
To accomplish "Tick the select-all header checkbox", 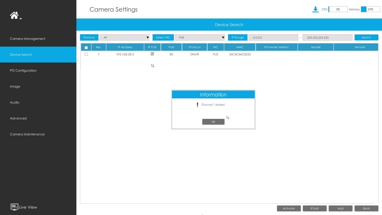I will pos(86,47).
